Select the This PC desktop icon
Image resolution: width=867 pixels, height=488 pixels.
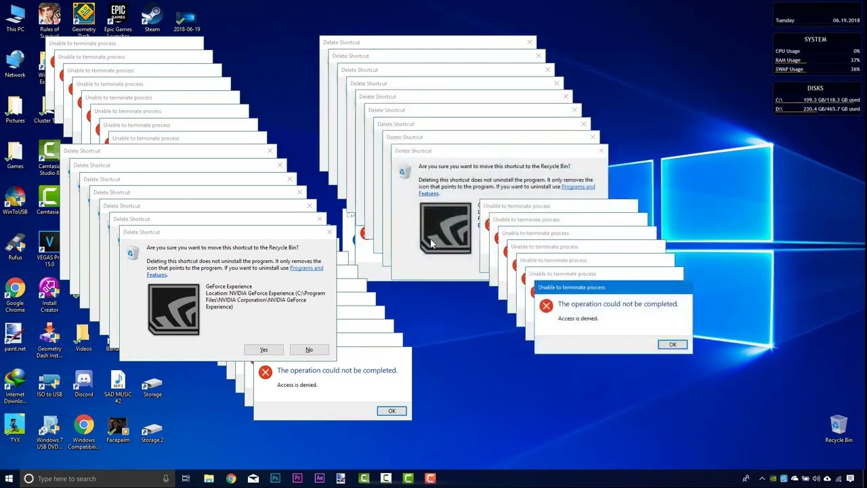[x=15, y=18]
